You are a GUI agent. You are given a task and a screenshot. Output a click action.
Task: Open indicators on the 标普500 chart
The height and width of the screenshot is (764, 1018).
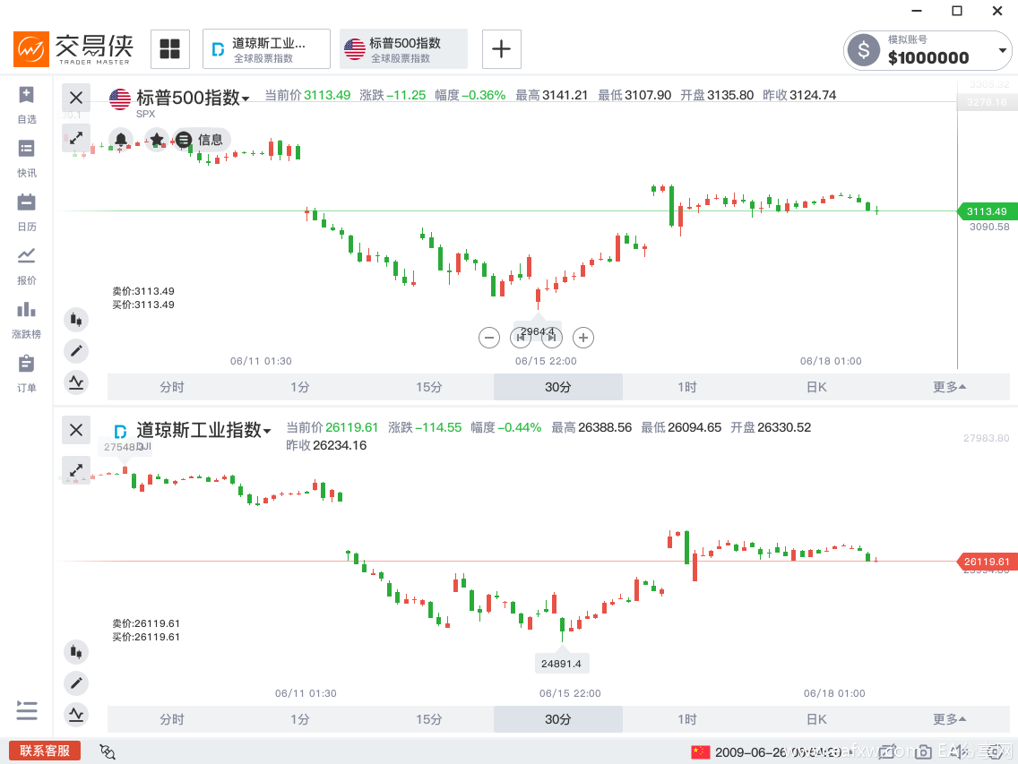point(76,382)
